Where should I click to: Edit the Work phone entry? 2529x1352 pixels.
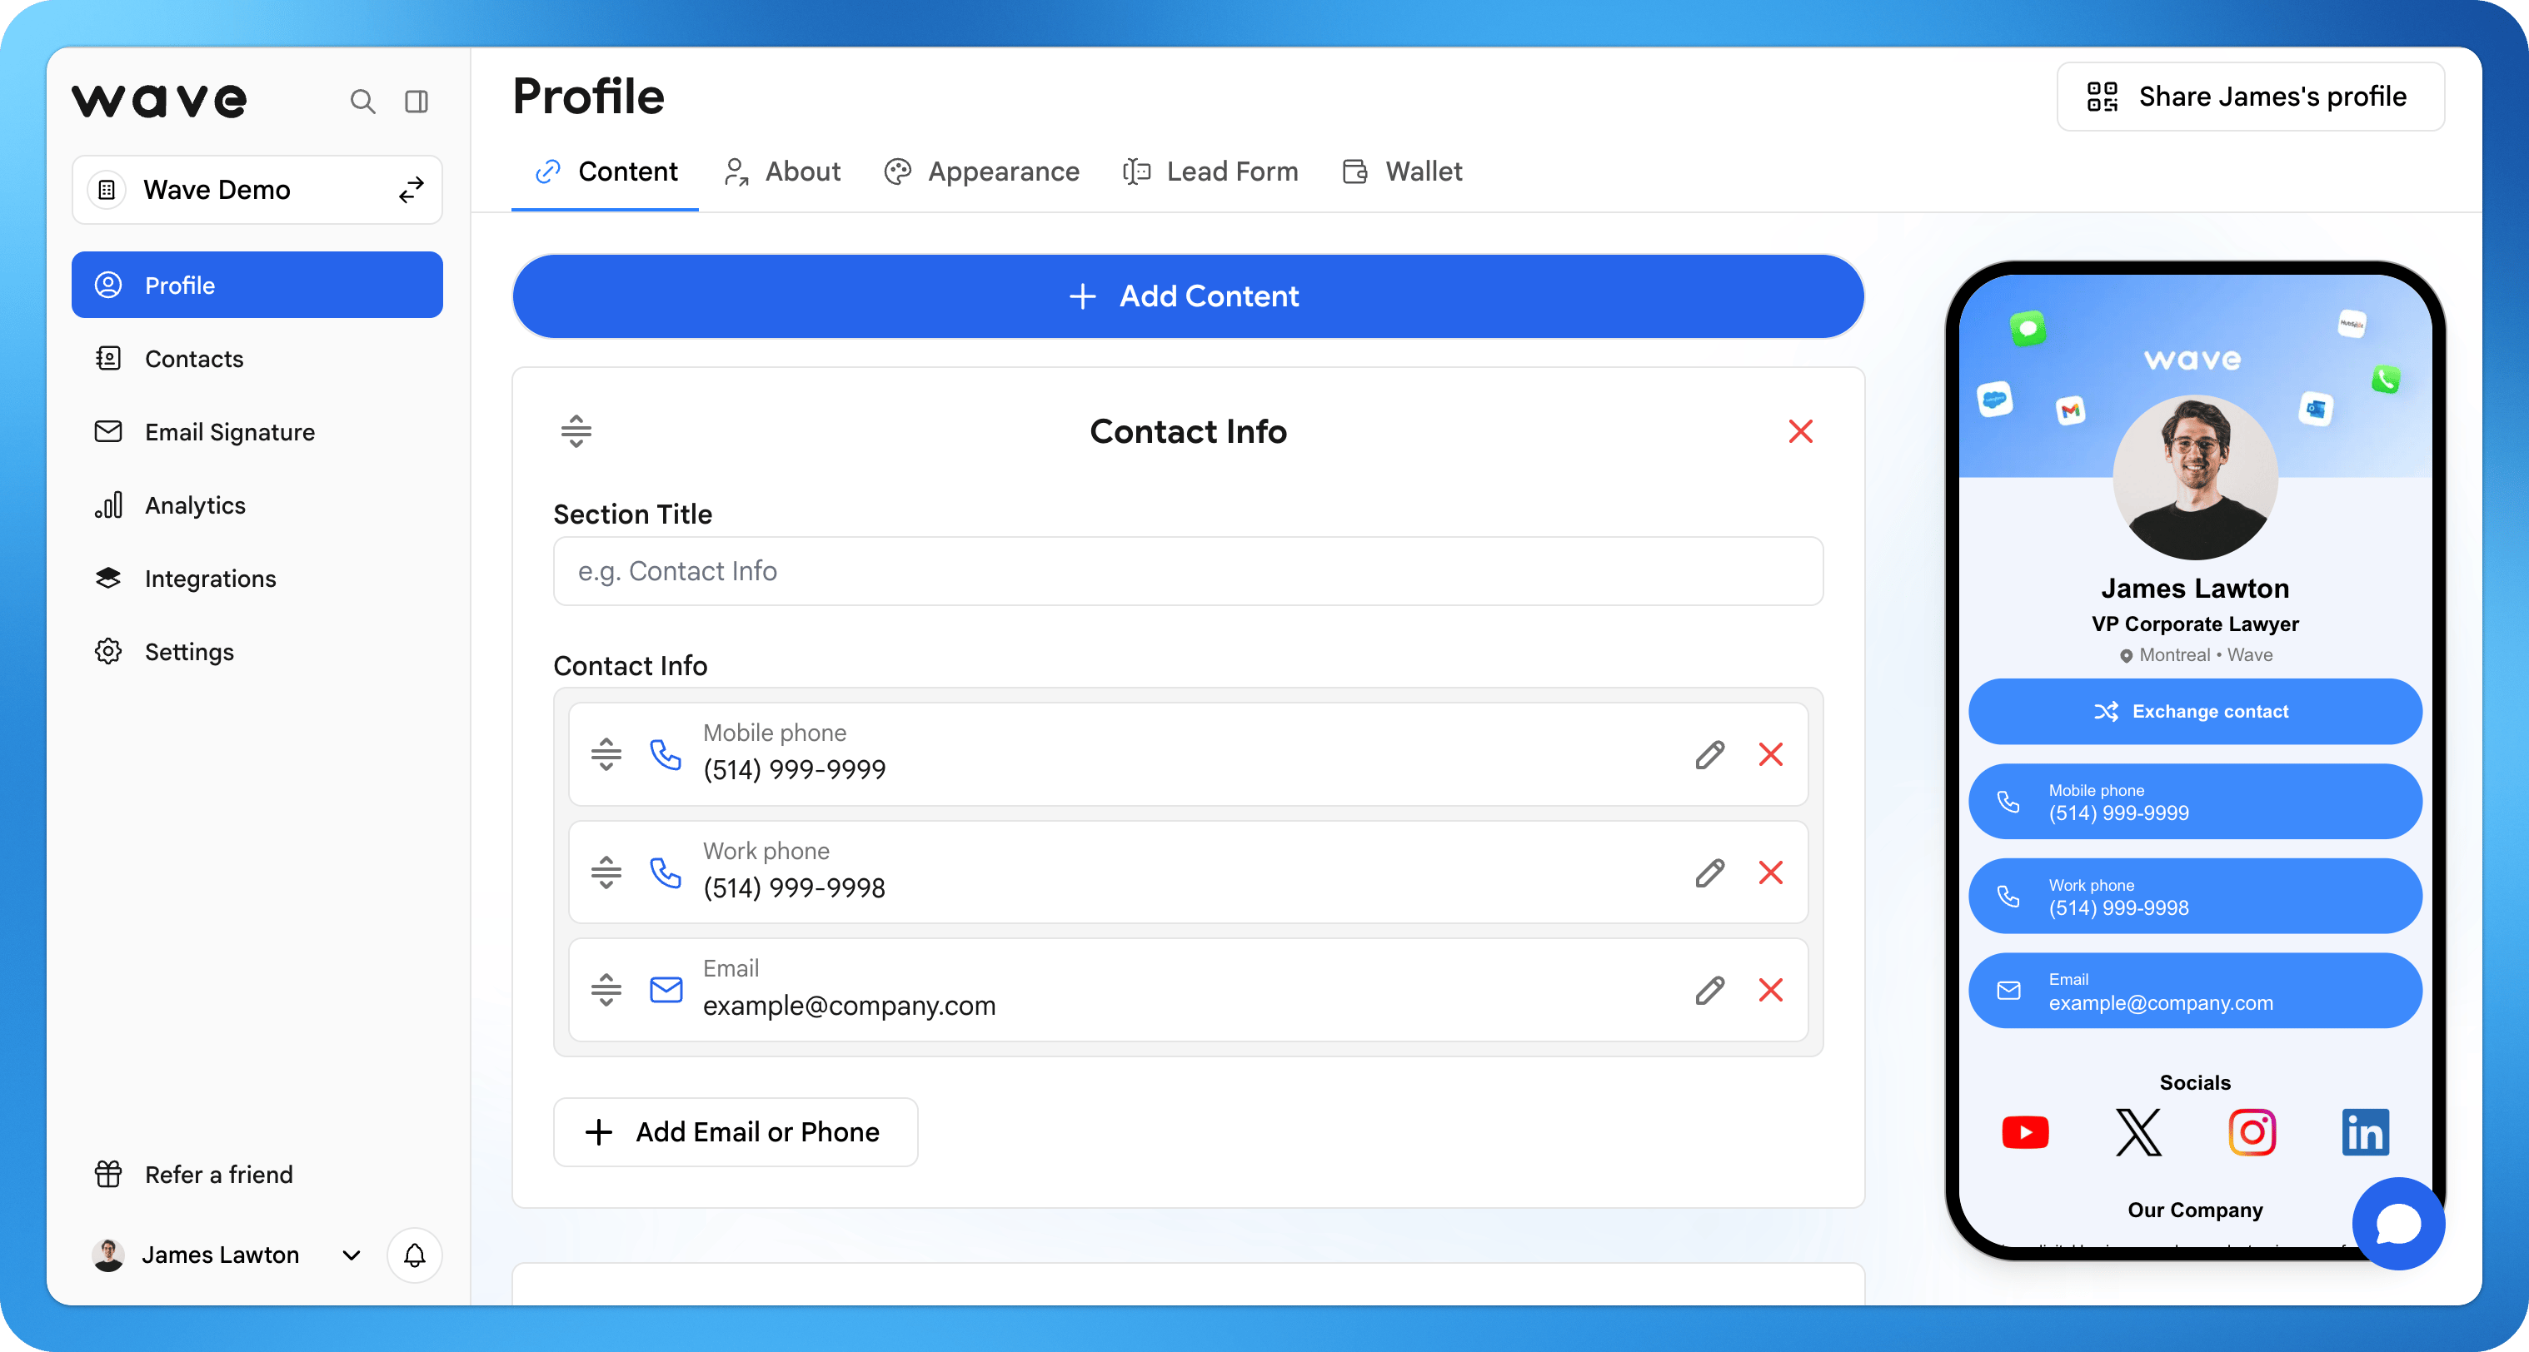pos(1709,872)
